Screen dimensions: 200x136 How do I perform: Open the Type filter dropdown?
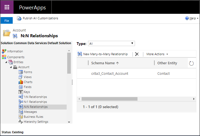[111, 44]
